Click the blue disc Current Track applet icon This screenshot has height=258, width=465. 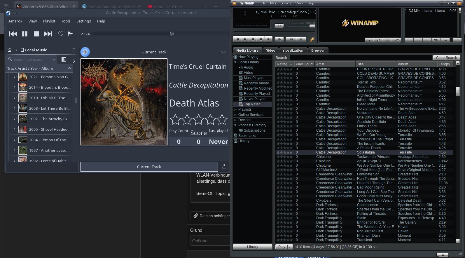coord(85,52)
